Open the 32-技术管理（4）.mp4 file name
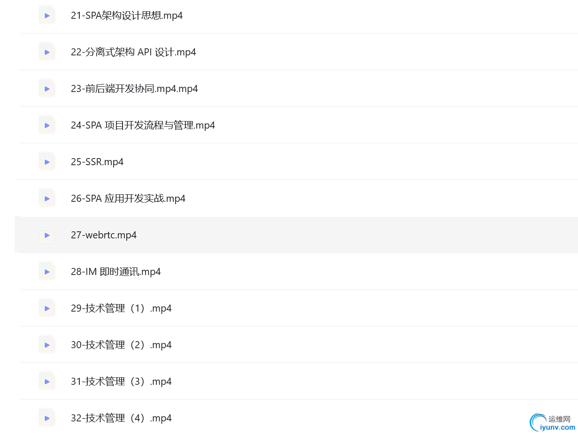The height and width of the screenshot is (435, 578). tap(121, 418)
